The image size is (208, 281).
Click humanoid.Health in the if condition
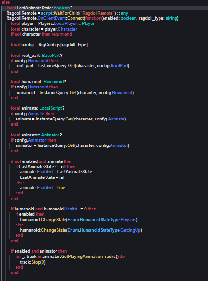pos(60,209)
